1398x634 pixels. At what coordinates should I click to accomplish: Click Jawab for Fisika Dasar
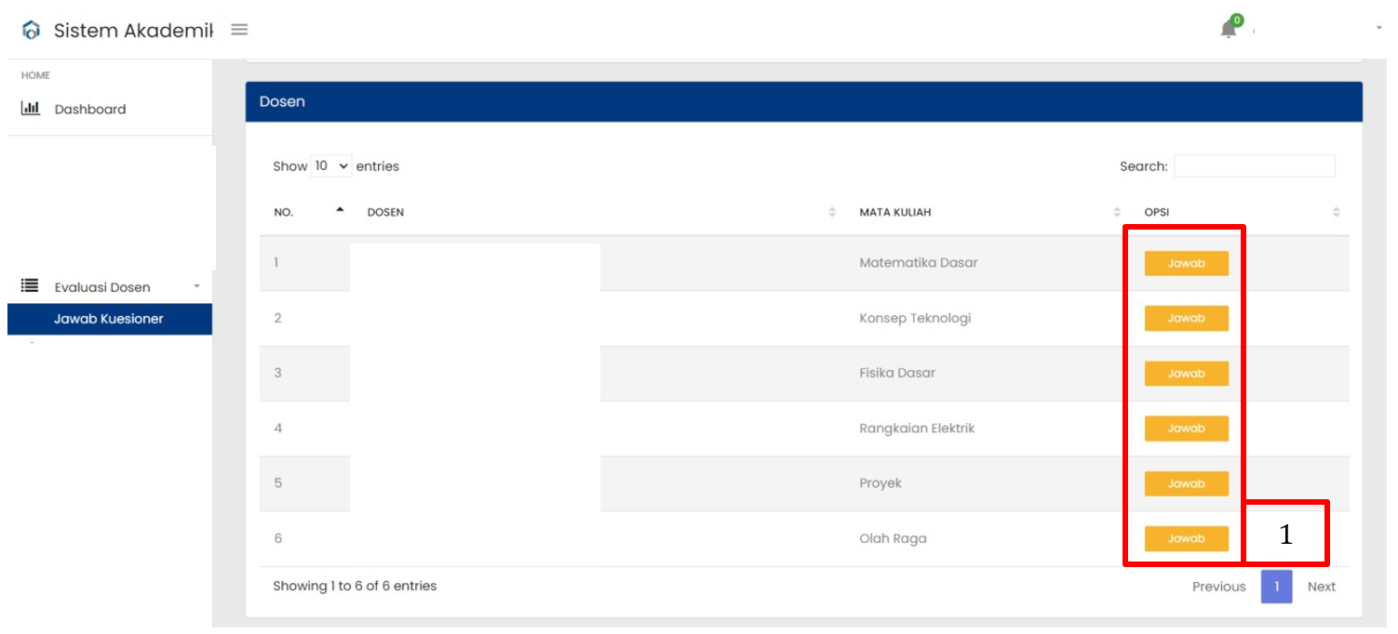point(1186,374)
